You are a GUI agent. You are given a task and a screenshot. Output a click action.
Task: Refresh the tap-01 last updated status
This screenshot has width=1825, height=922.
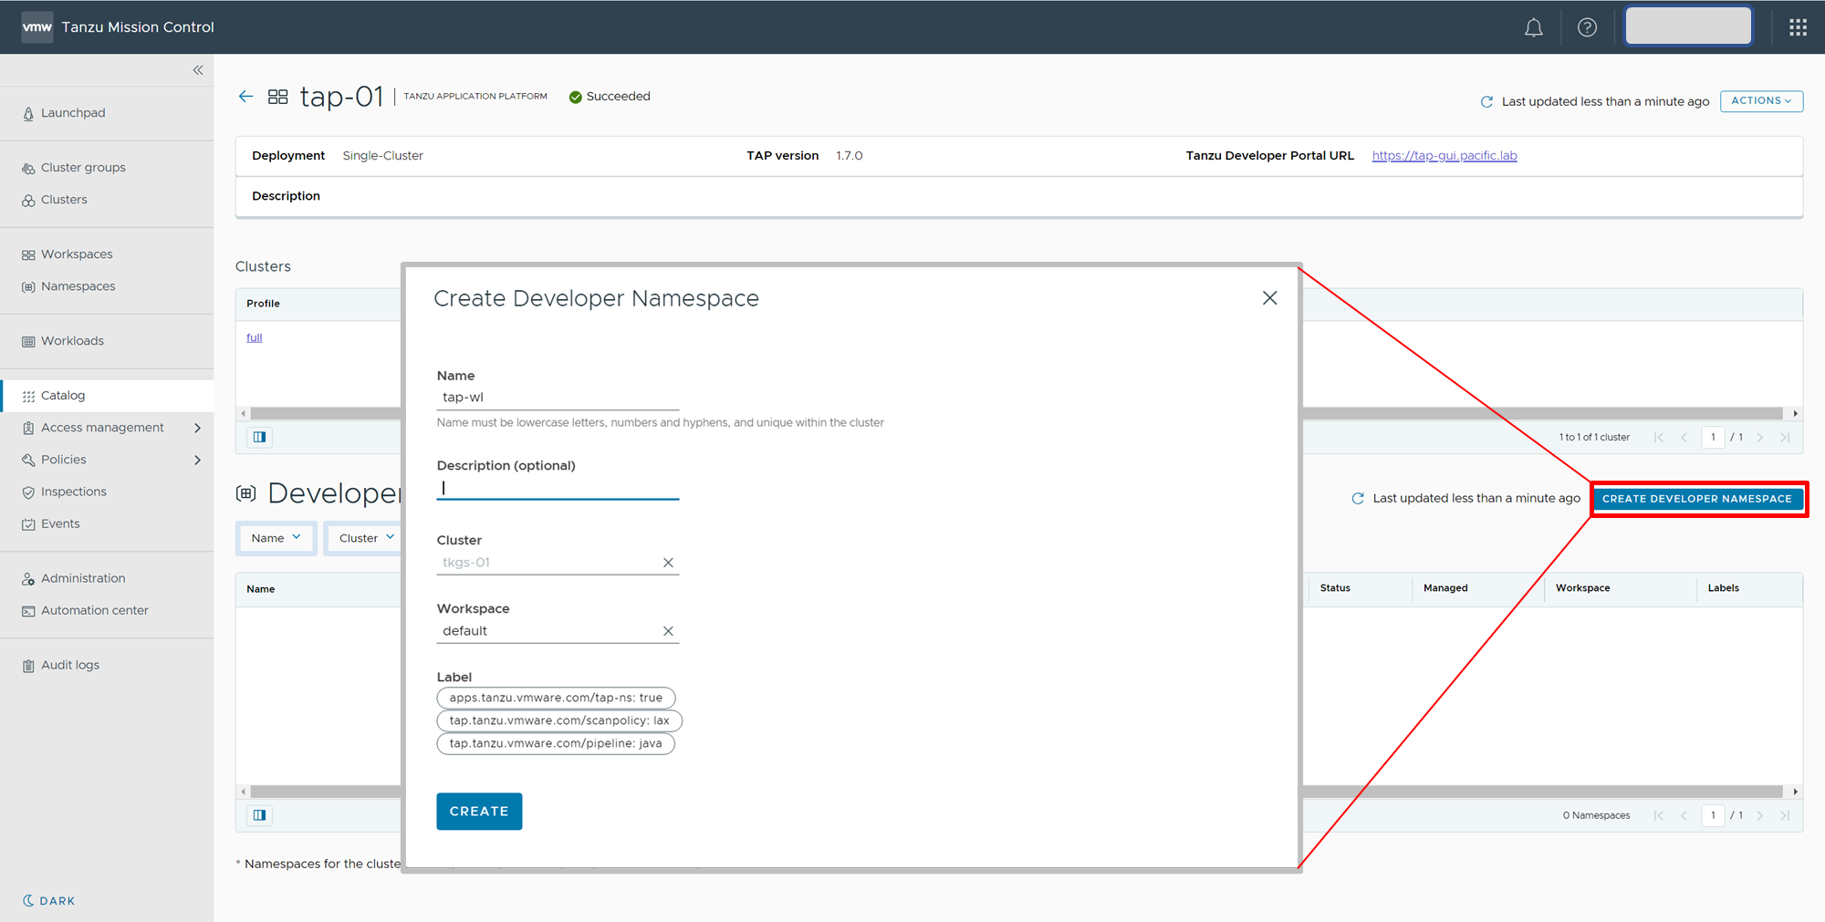tap(1486, 102)
